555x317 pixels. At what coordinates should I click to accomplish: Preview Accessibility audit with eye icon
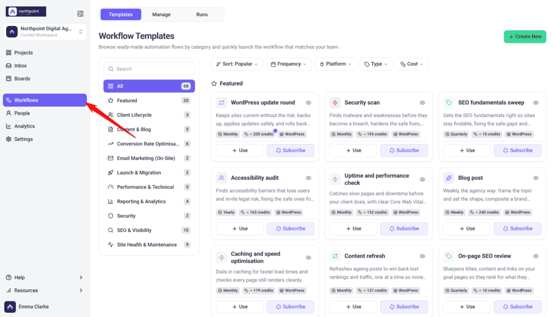(x=308, y=178)
